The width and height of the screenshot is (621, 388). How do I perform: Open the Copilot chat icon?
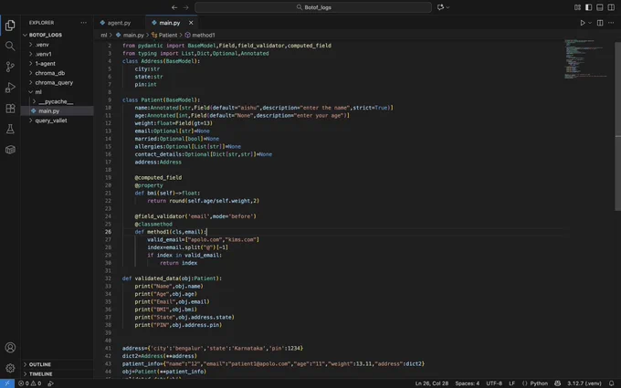[440, 7]
